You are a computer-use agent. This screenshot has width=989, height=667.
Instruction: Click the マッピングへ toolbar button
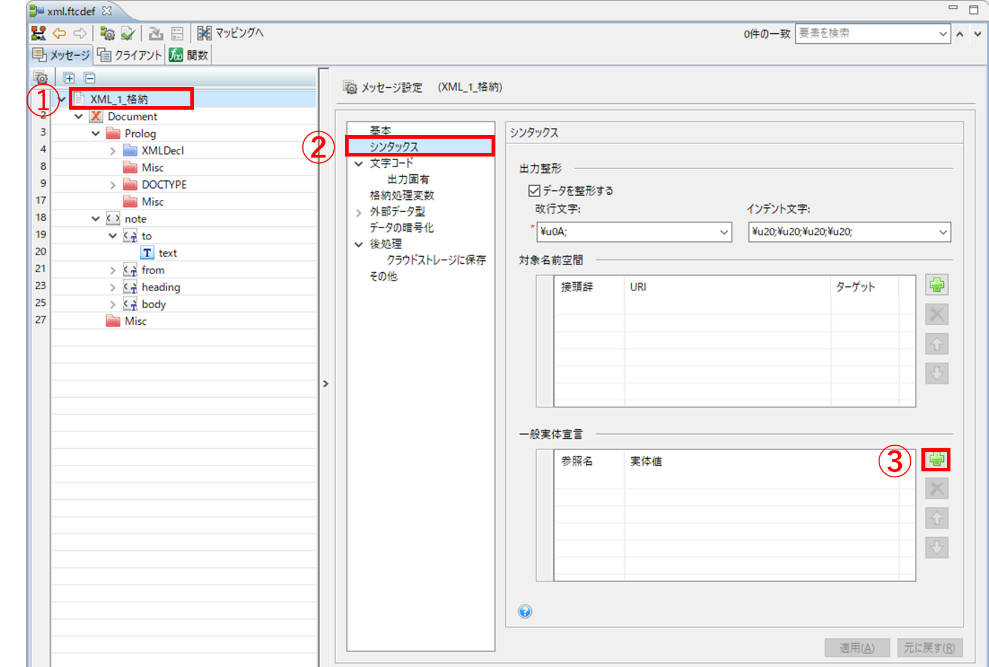coord(231,33)
